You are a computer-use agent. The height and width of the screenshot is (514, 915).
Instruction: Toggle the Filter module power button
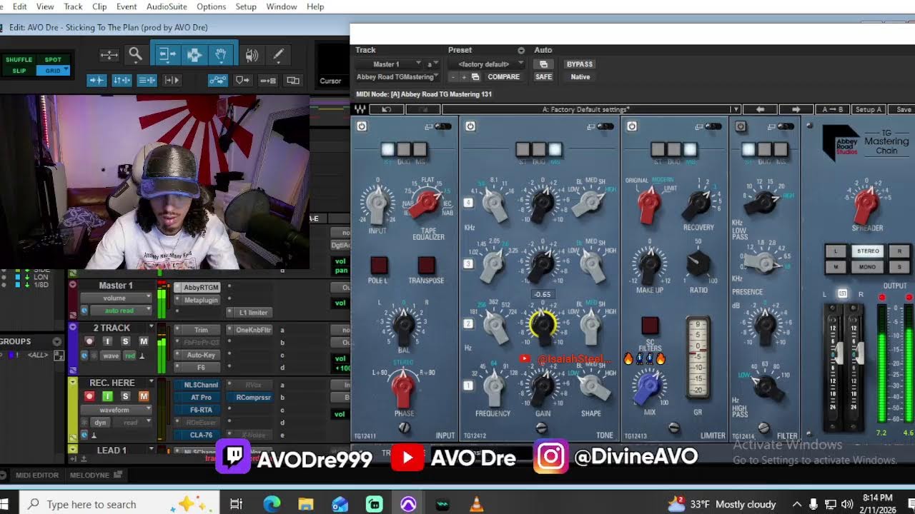point(741,126)
